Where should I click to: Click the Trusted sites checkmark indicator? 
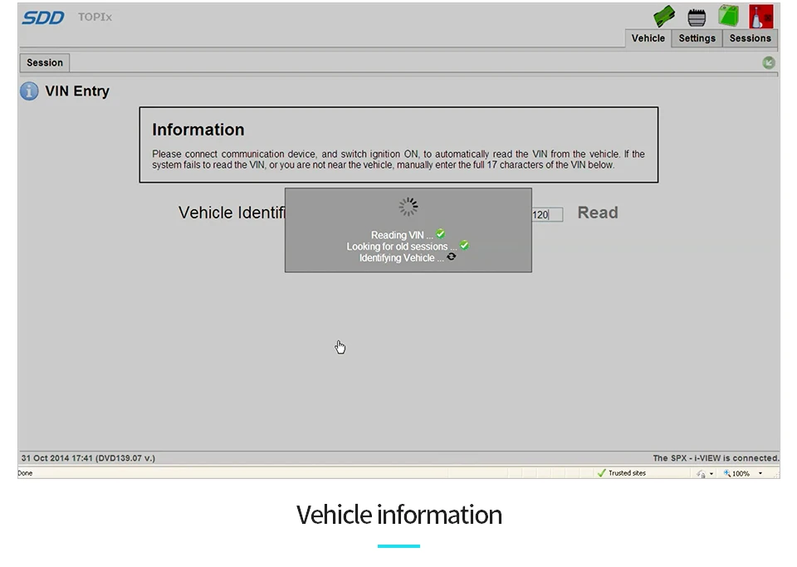tap(602, 473)
